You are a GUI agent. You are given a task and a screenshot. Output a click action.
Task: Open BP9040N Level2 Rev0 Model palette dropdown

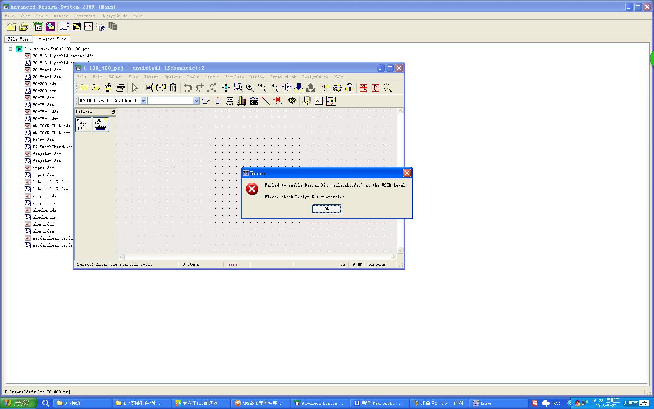144,100
